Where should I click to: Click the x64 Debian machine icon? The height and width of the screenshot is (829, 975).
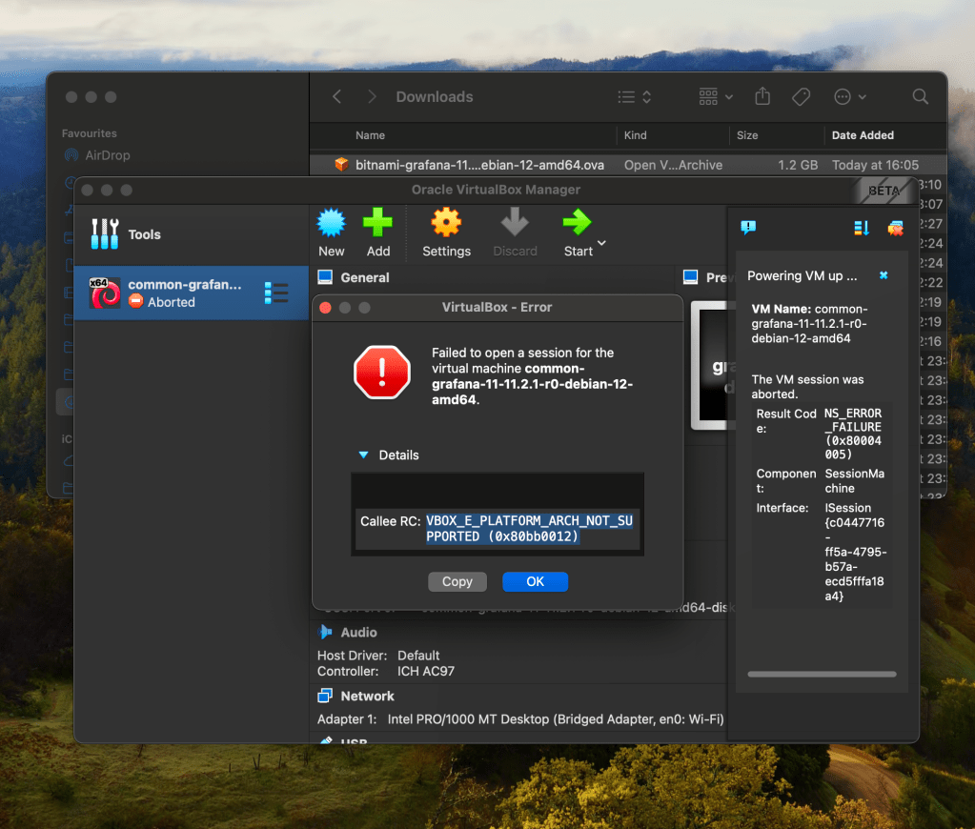[x=105, y=293]
